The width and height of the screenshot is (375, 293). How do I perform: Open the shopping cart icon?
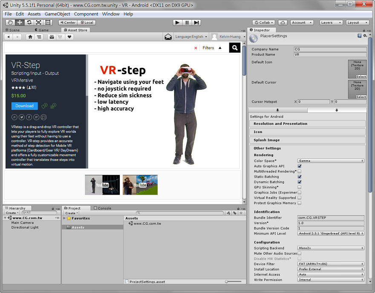point(60,37)
